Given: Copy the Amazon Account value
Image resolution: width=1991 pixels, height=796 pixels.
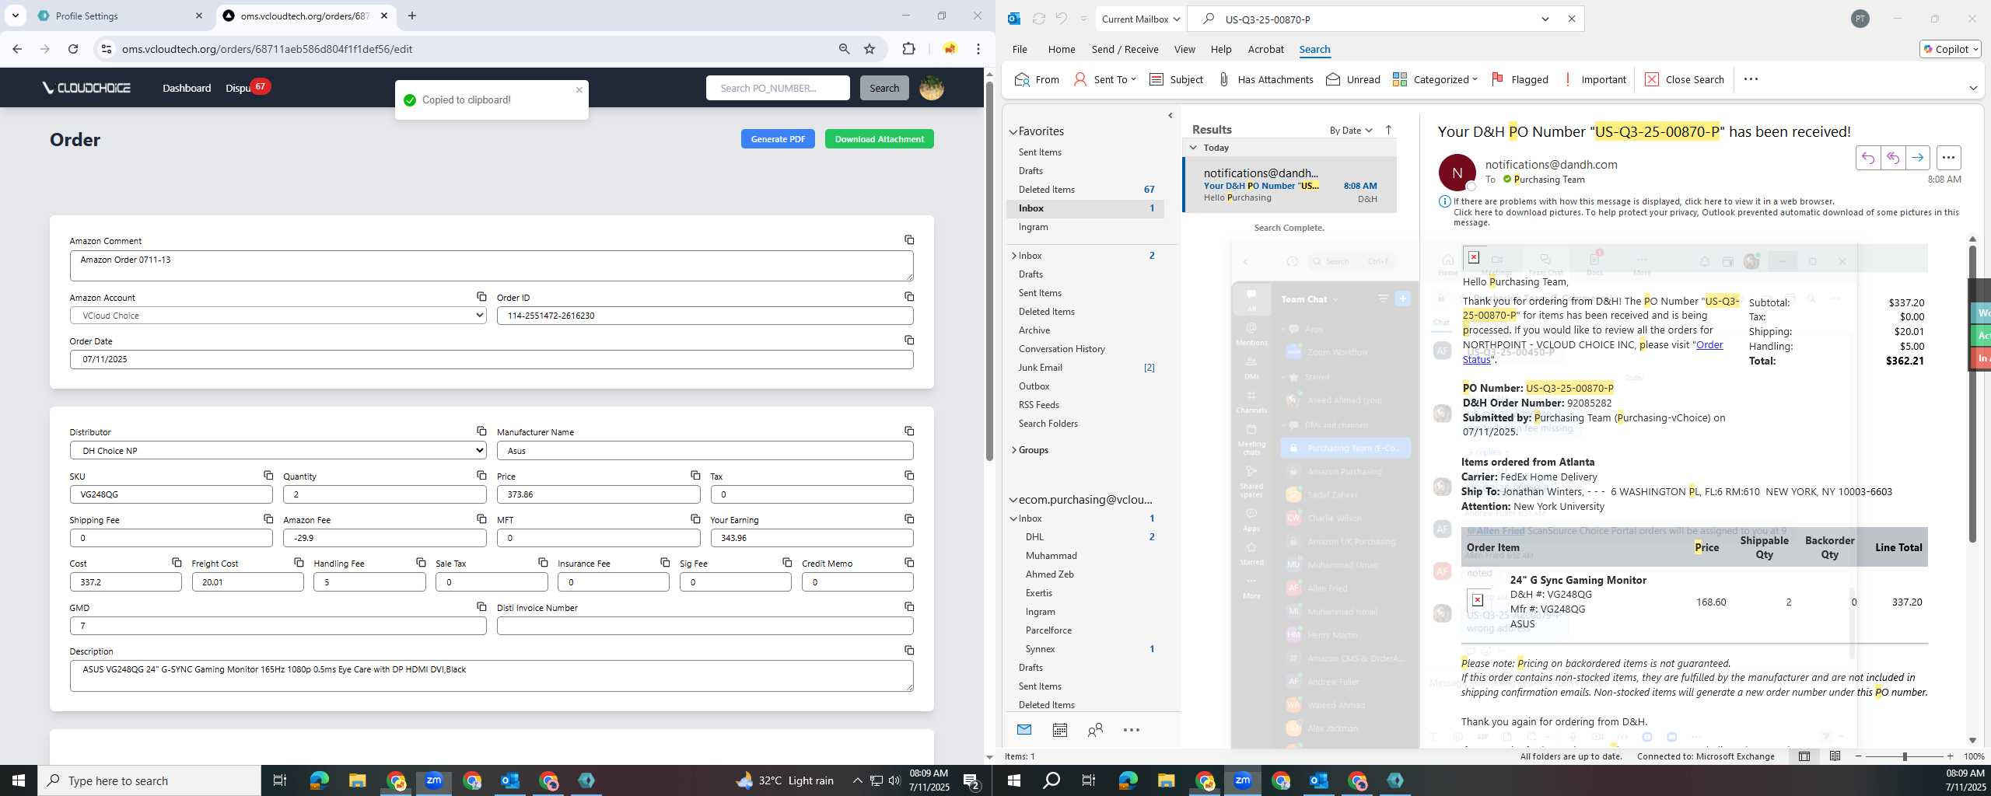Looking at the screenshot, I should [x=481, y=297].
